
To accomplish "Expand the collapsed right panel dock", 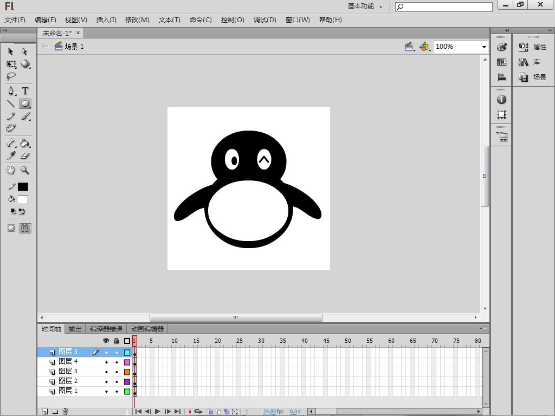I will pyautogui.click(x=550, y=30).
